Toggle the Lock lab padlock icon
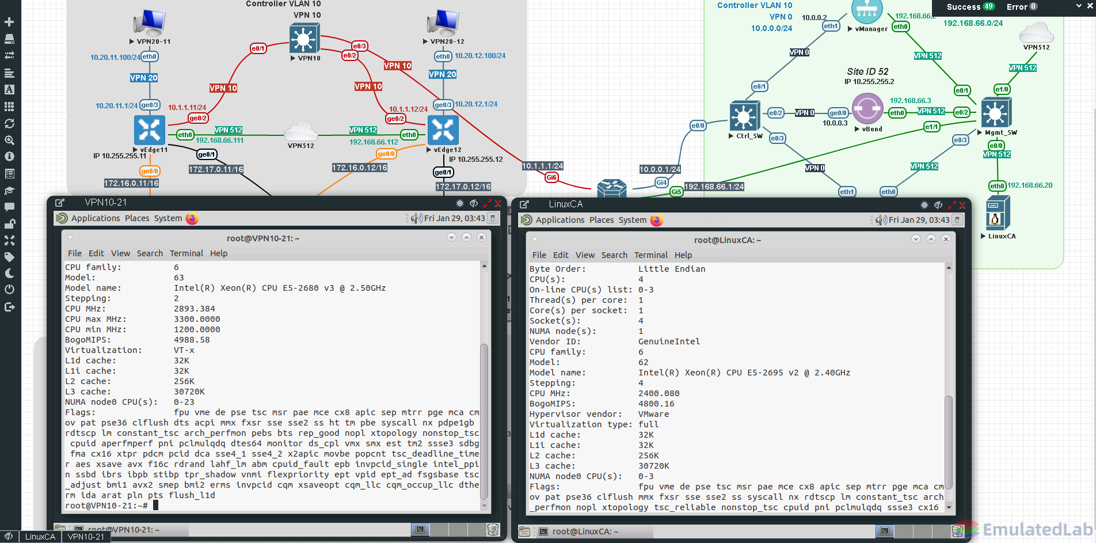 tap(9, 223)
